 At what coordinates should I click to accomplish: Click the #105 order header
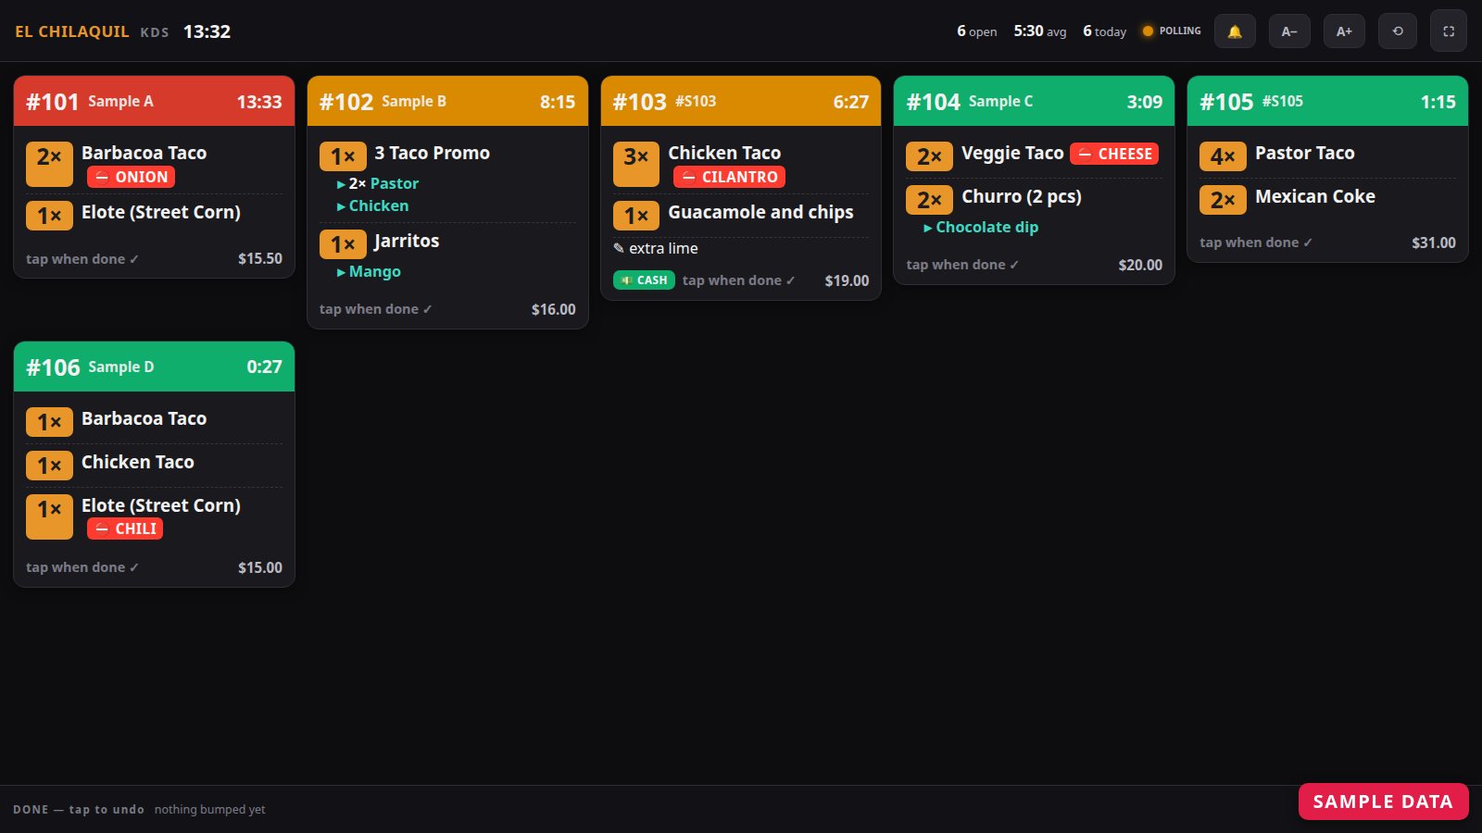pyautogui.click(x=1327, y=101)
